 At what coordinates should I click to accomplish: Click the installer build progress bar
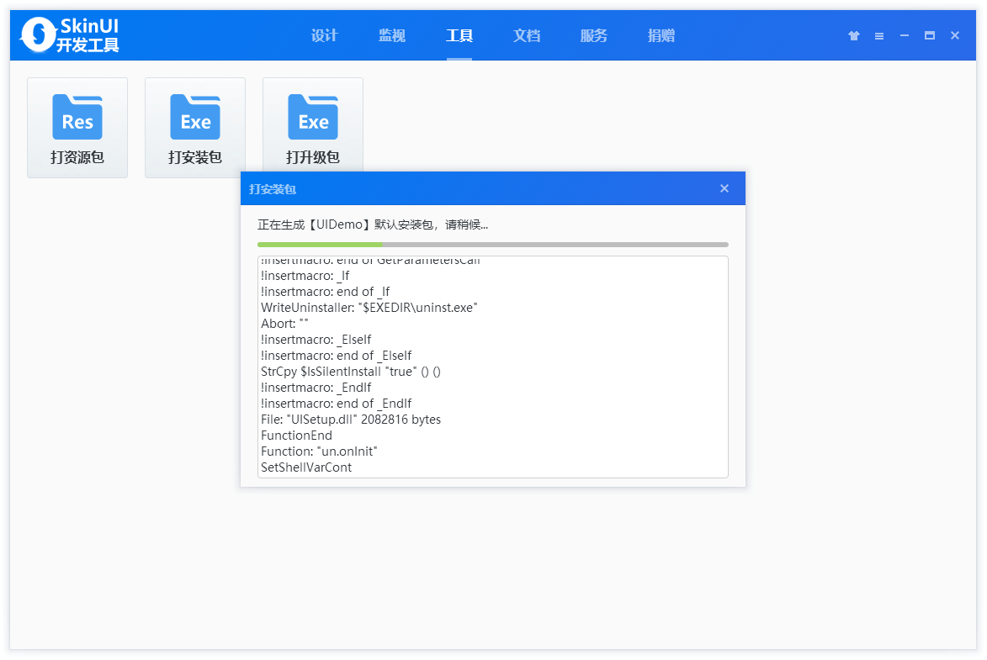493,244
